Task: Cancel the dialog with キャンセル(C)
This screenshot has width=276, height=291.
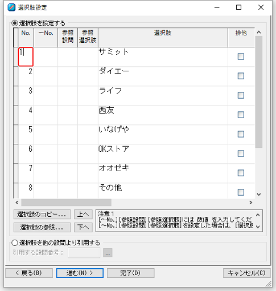Action: coord(247,273)
